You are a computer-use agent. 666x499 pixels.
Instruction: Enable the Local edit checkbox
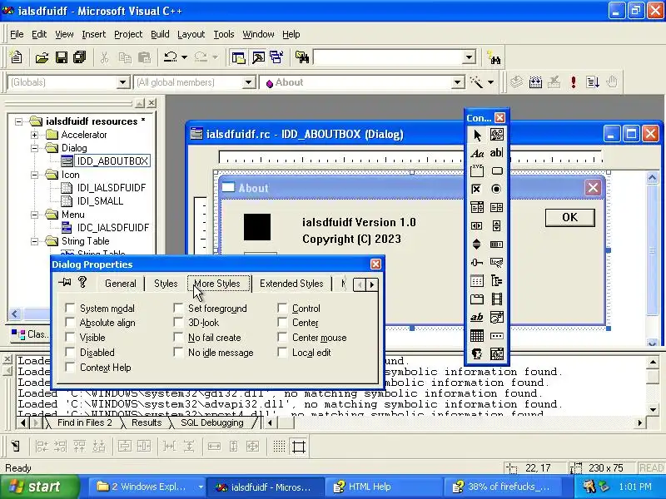(282, 352)
